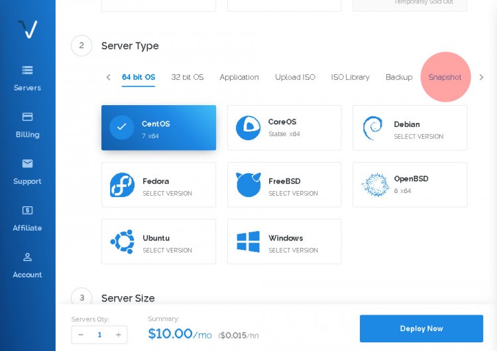Go to Affiliate in sidebar
This screenshot has height=351, width=497.
27,228
